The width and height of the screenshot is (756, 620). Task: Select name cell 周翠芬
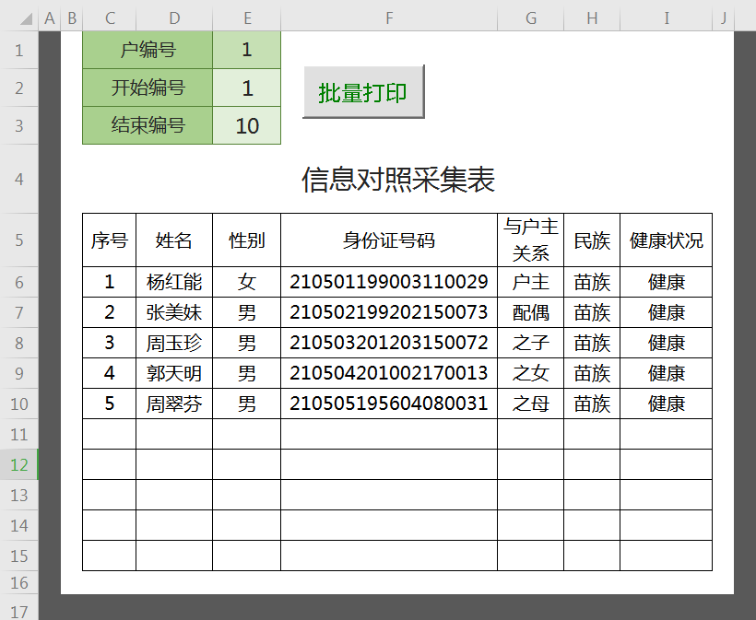(x=174, y=404)
